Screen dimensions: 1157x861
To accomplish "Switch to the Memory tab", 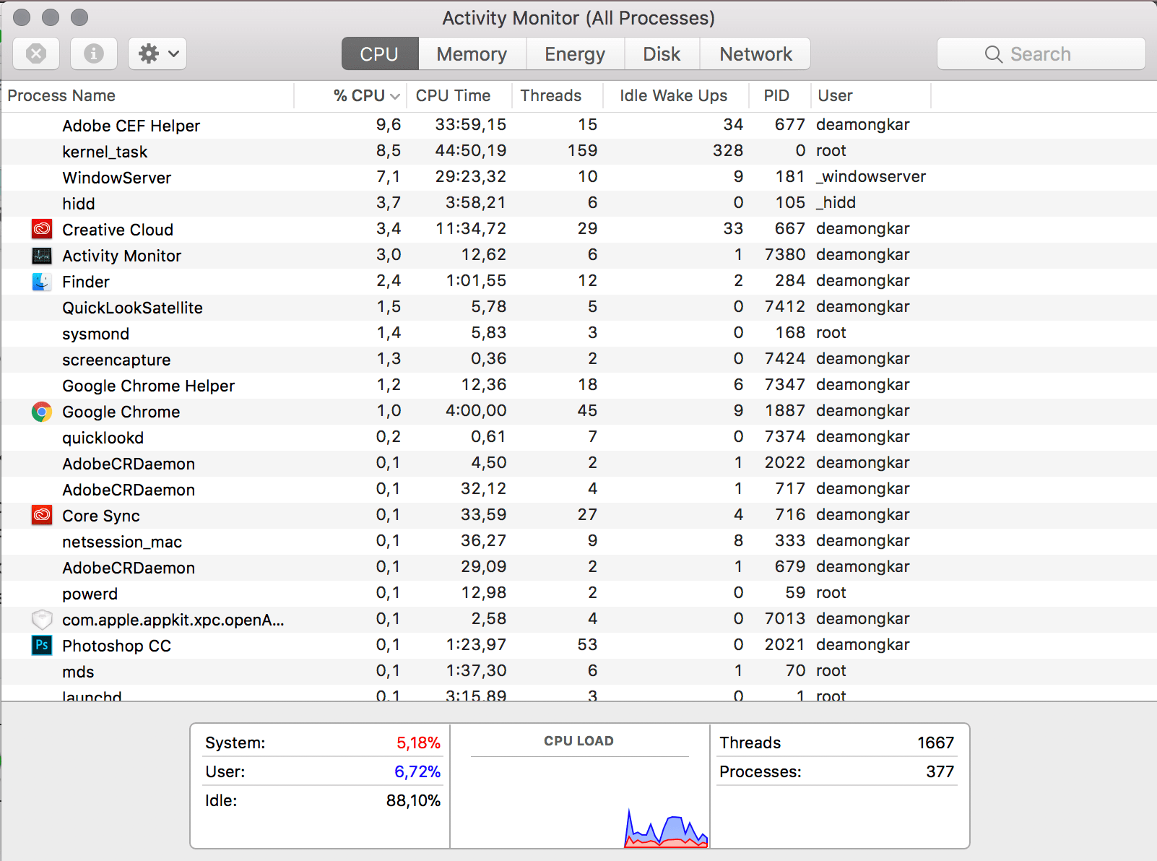I will point(471,53).
